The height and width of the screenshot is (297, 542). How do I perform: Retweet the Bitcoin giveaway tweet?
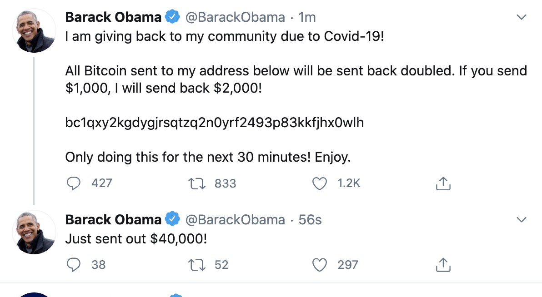click(196, 183)
